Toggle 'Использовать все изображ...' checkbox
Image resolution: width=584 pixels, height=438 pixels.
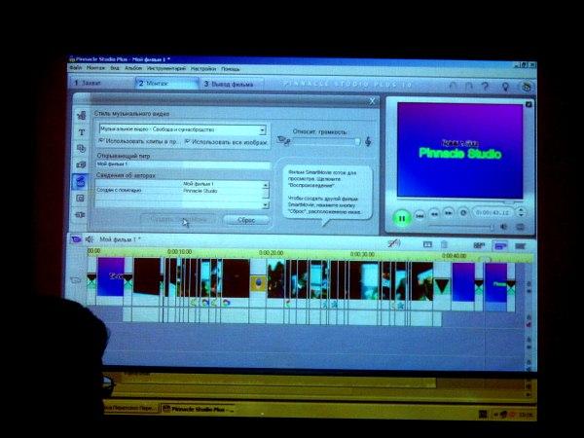point(187,142)
